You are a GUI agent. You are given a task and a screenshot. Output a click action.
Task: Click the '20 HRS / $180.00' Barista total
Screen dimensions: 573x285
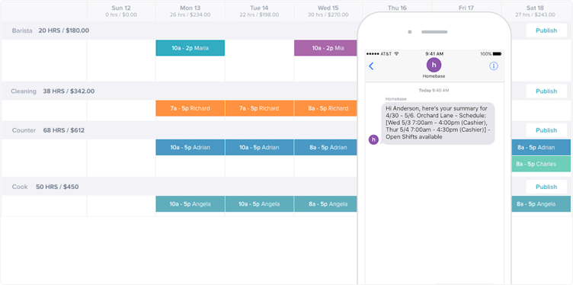pyautogui.click(x=63, y=30)
